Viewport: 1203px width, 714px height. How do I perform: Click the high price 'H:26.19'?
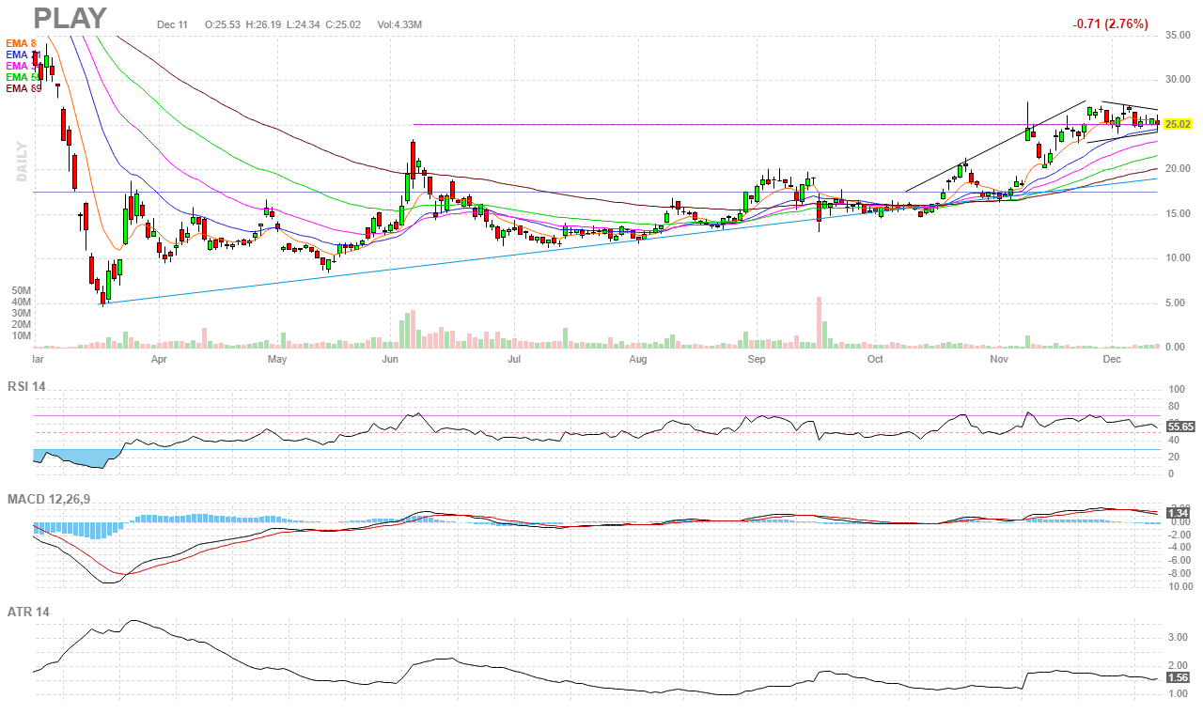click(263, 24)
